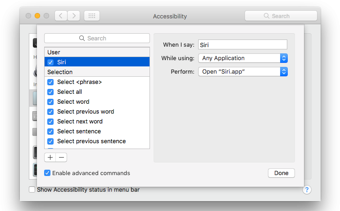This screenshot has width=340, height=211.
Task: Click the magnifier in the commands search field
Action: [x=82, y=38]
